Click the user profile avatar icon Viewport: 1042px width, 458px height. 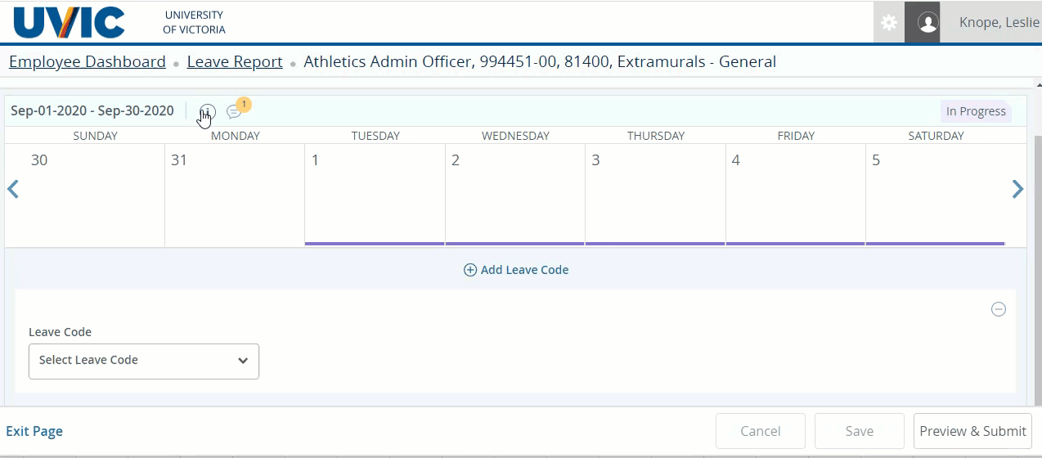point(927,23)
